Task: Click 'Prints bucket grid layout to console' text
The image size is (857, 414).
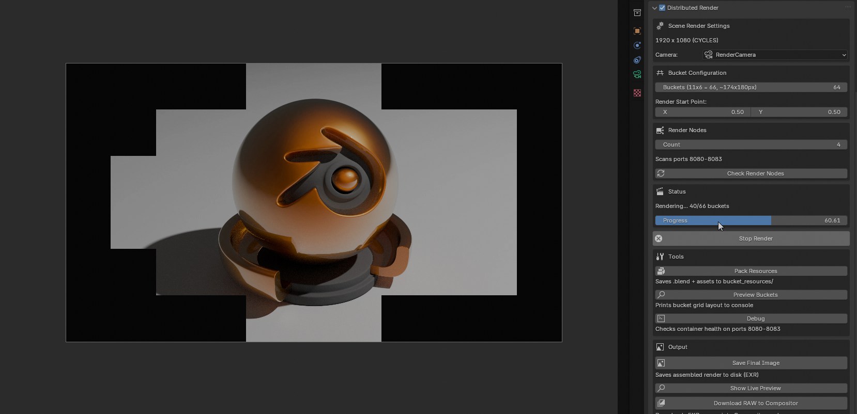Action: (x=704, y=305)
